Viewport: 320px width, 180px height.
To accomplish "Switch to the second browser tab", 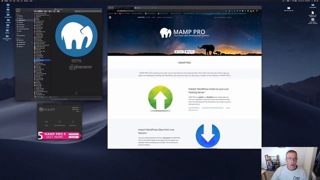I will click(x=144, y=8).
